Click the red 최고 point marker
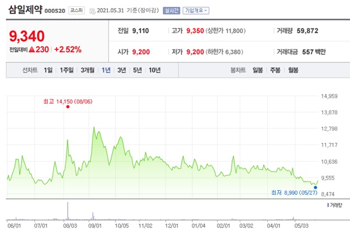This screenshot has height=235, width=350. tap(68, 107)
